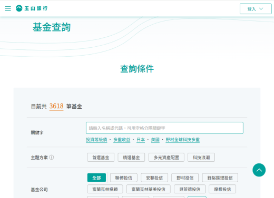Image resolution: width=274 pixels, height=198 pixels.
Task: Click the 投資等級債 keyword link
Action: [x=96, y=140]
